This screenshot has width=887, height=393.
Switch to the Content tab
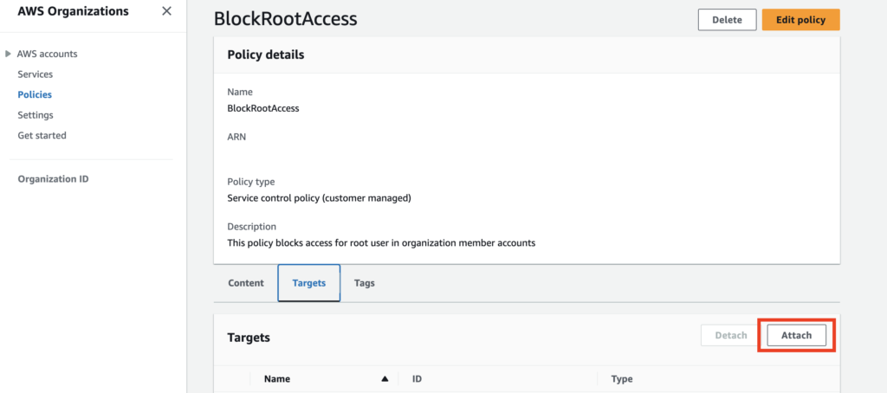(246, 283)
